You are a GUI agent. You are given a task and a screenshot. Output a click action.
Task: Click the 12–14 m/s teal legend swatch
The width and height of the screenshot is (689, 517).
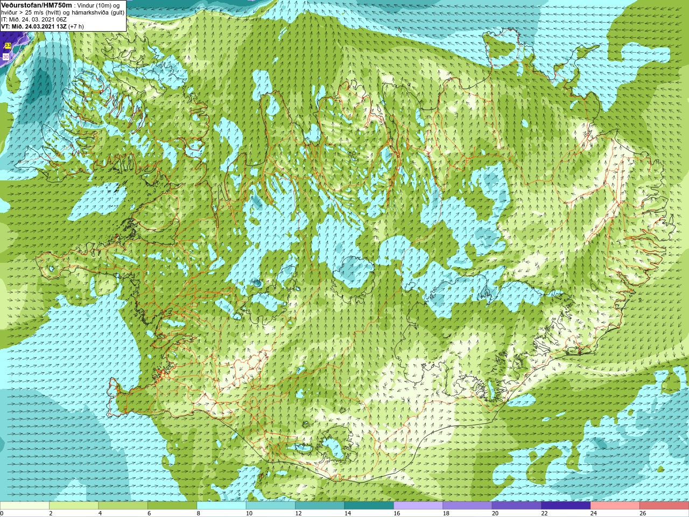click(x=320, y=506)
